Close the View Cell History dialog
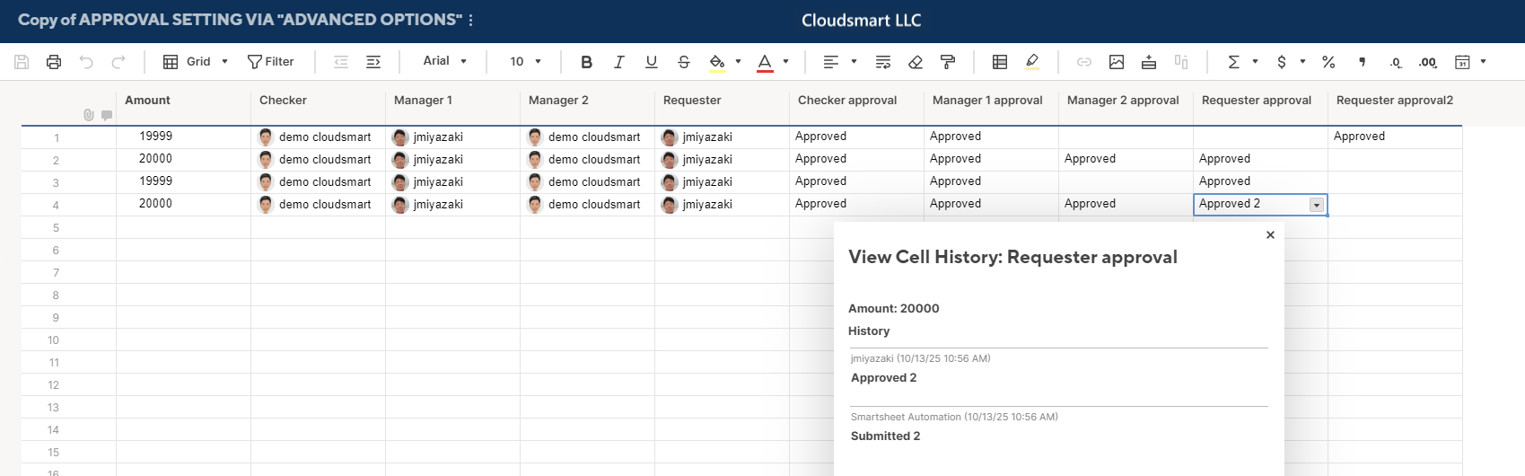 point(1270,235)
